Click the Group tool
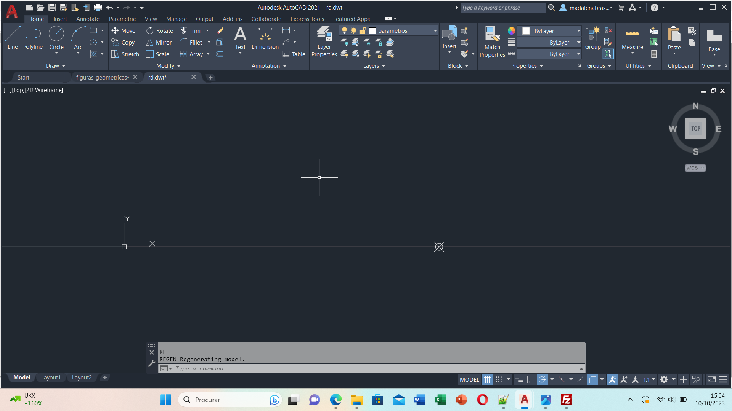 click(x=592, y=38)
